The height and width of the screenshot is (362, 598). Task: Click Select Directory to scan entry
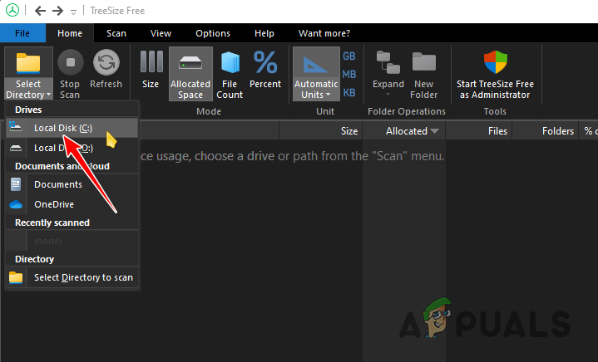click(x=72, y=277)
